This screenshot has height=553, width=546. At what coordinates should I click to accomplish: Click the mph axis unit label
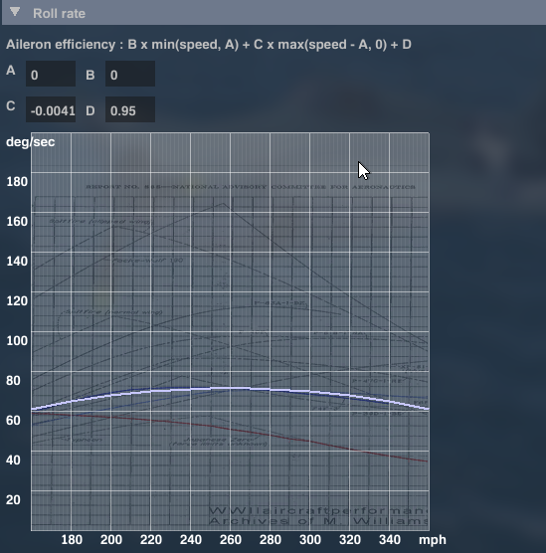tap(433, 540)
